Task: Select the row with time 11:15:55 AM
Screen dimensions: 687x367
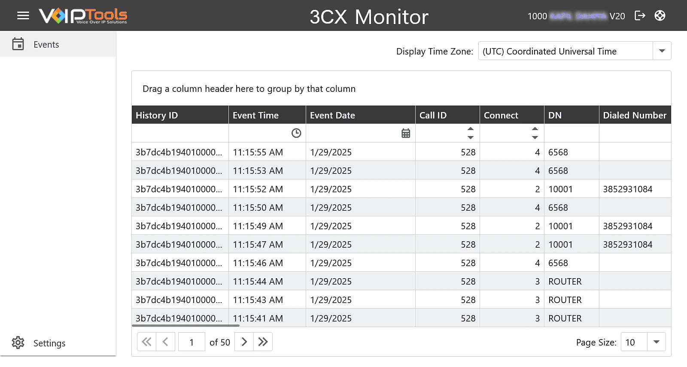Action: tap(401, 152)
